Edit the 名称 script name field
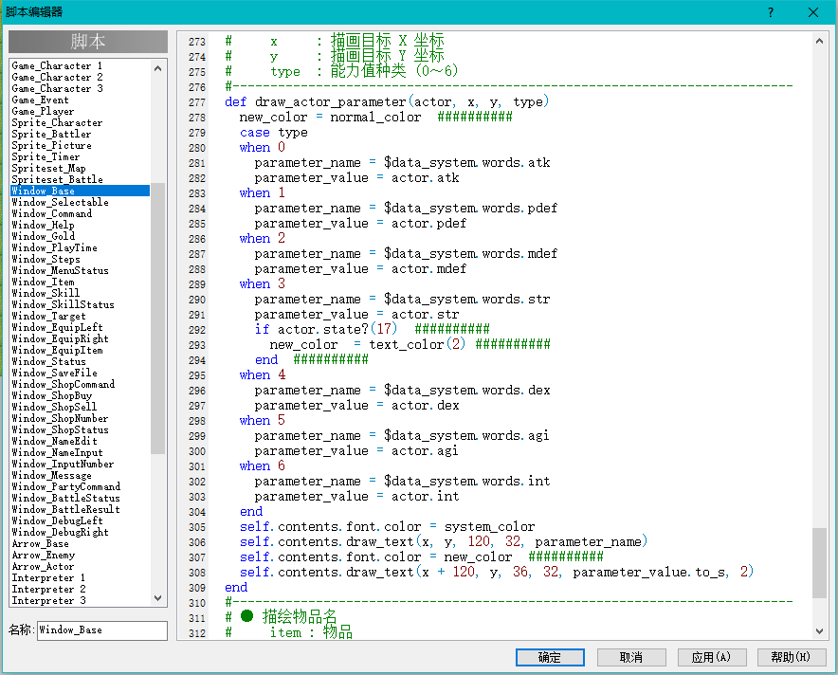Viewport: 838px width, 675px height. click(x=102, y=630)
